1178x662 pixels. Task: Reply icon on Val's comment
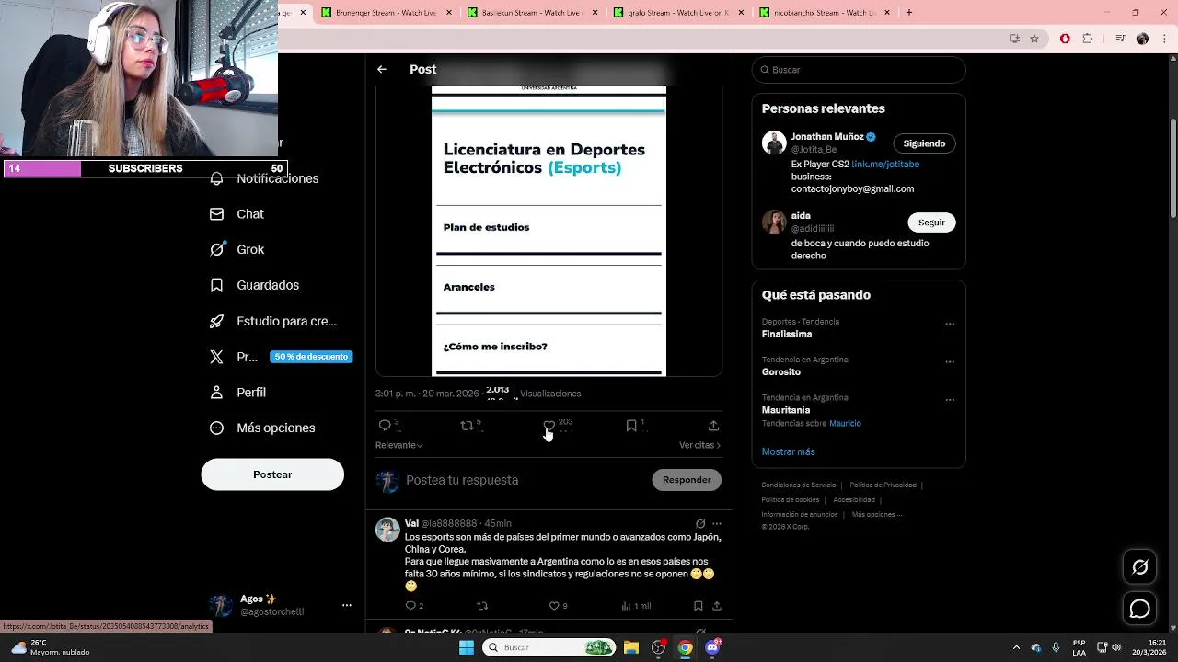[x=410, y=606]
